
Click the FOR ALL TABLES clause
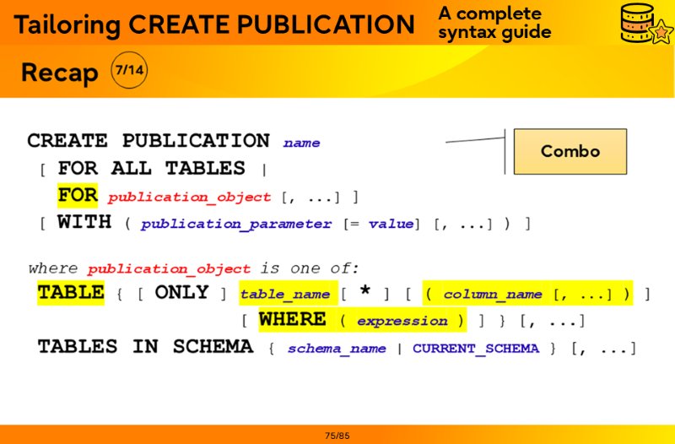(152, 168)
